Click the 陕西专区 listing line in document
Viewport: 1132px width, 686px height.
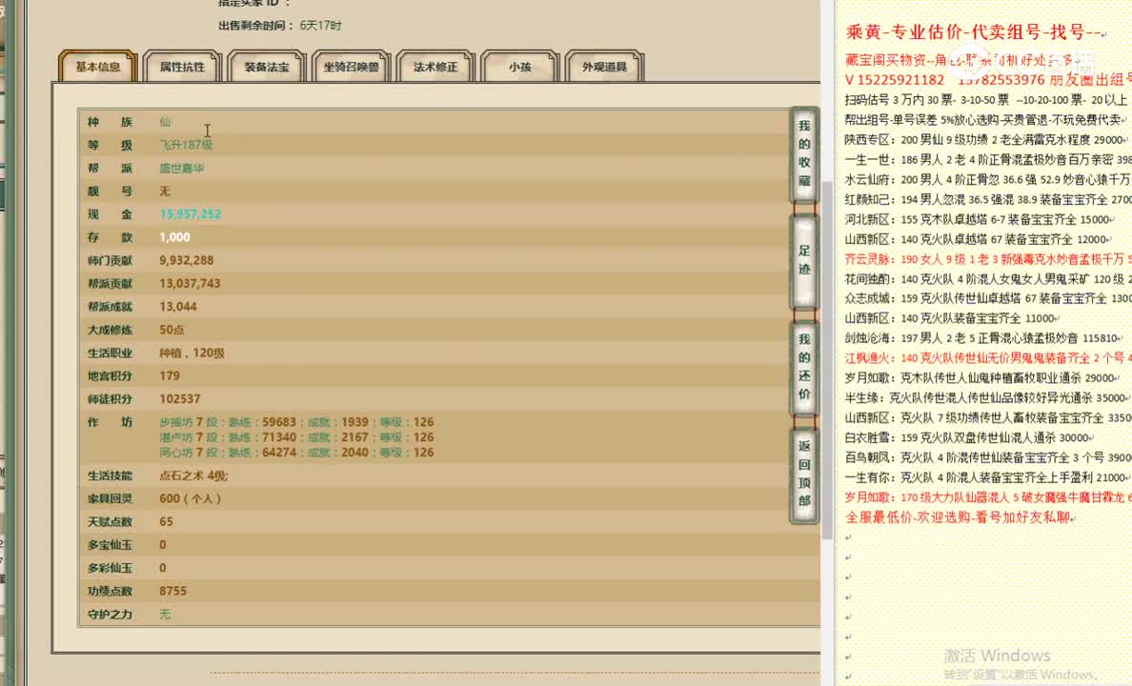(x=984, y=140)
